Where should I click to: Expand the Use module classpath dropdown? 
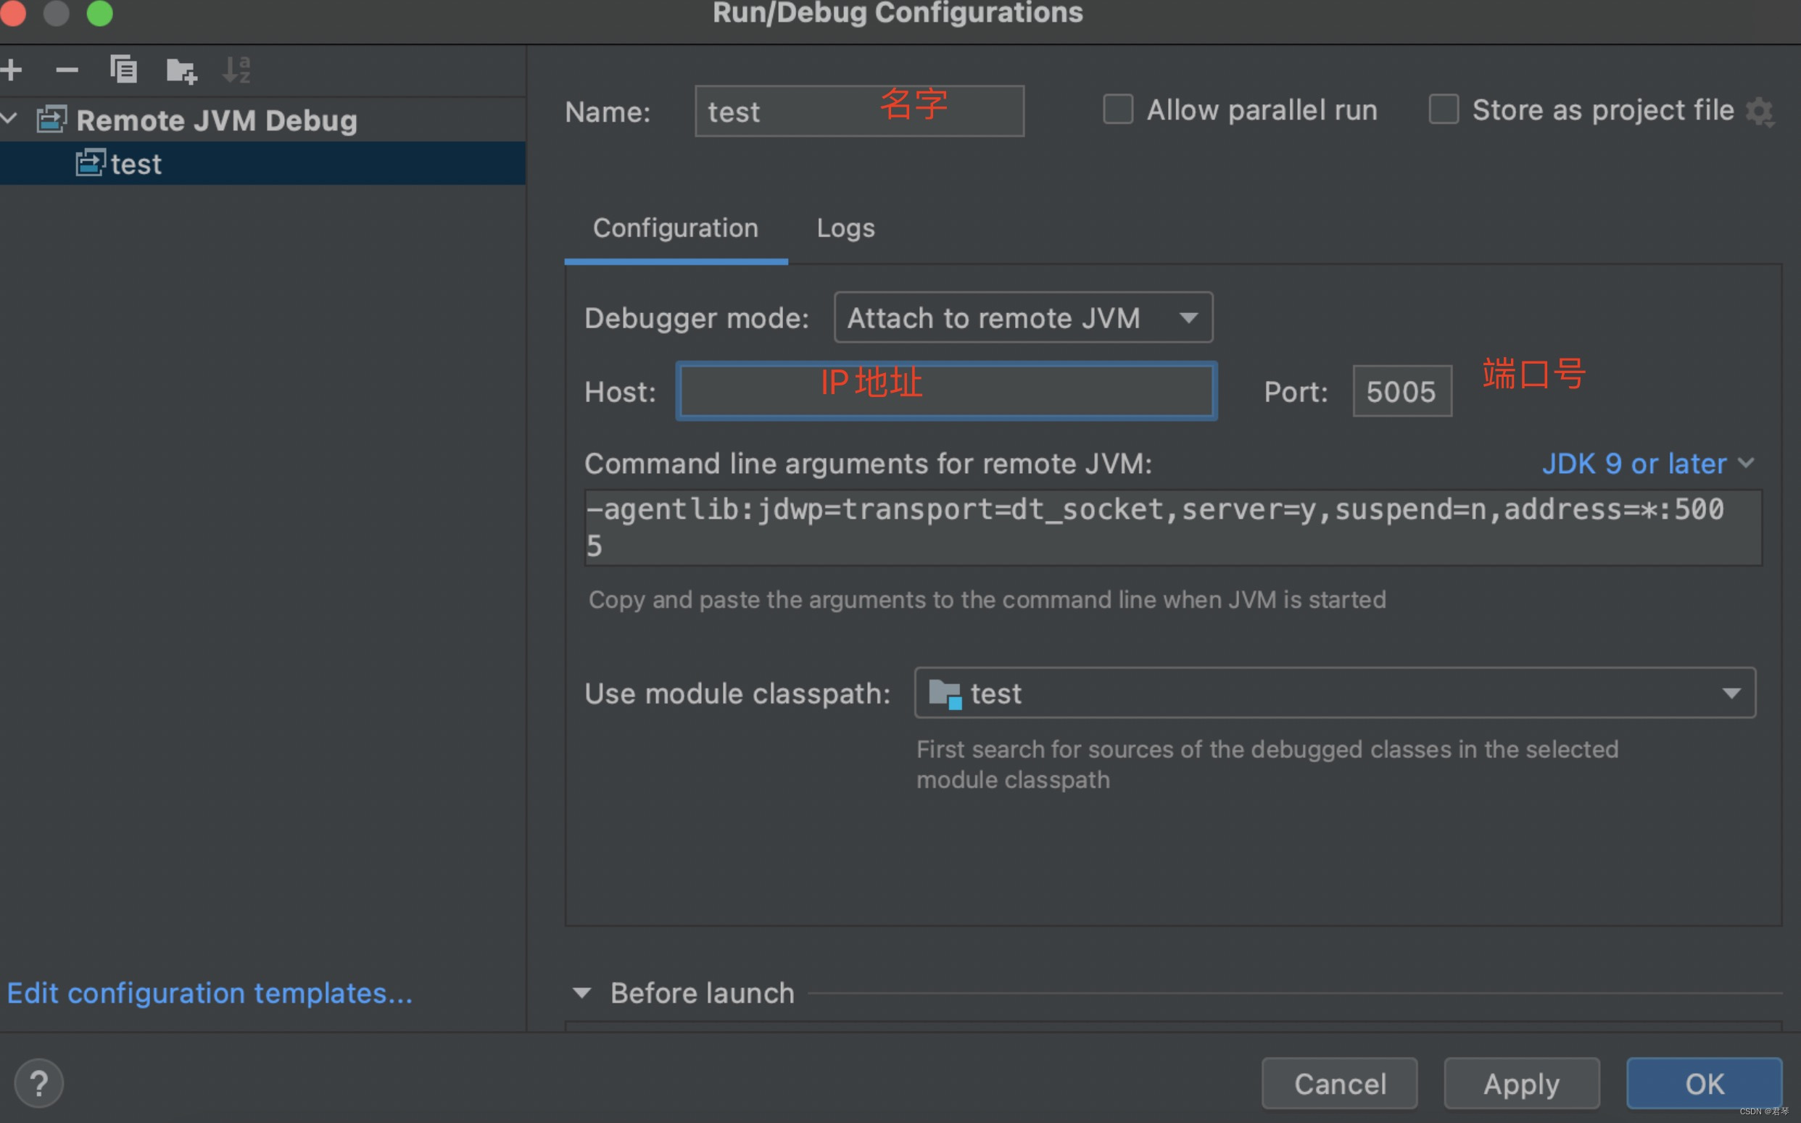tap(1734, 693)
